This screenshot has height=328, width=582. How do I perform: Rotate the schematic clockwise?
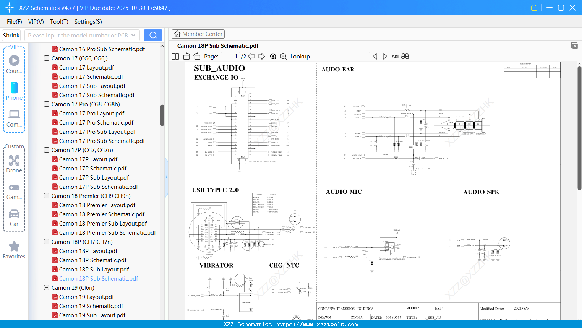point(196,56)
